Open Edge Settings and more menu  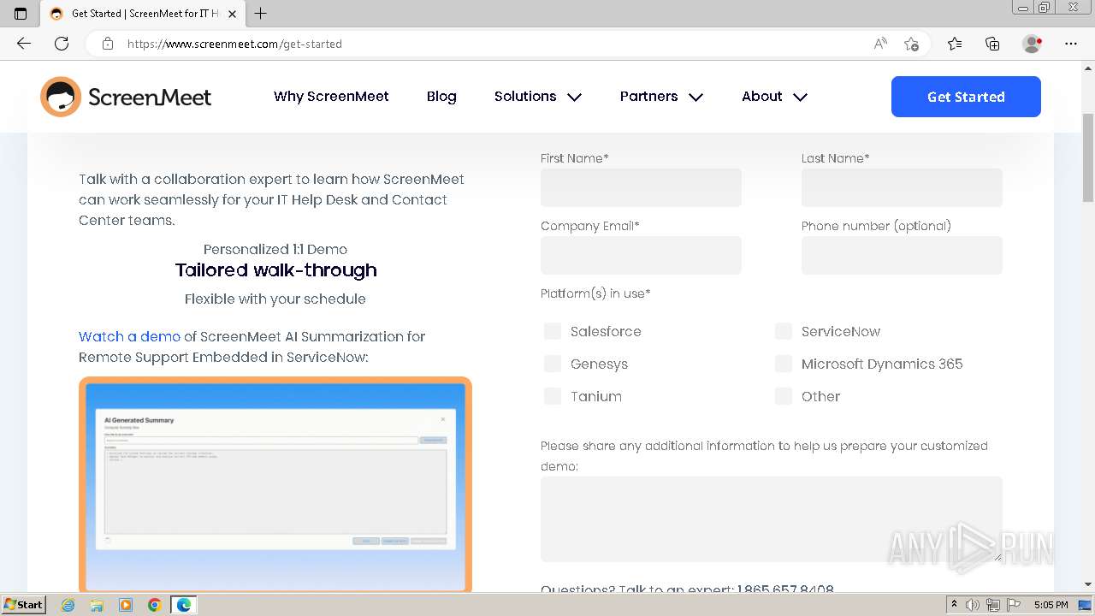pyautogui.click(x=1071, y=44)
